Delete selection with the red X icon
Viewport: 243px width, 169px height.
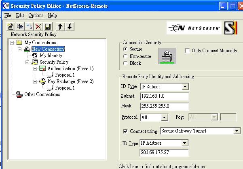pyautogui.click(x=38, y=26)
